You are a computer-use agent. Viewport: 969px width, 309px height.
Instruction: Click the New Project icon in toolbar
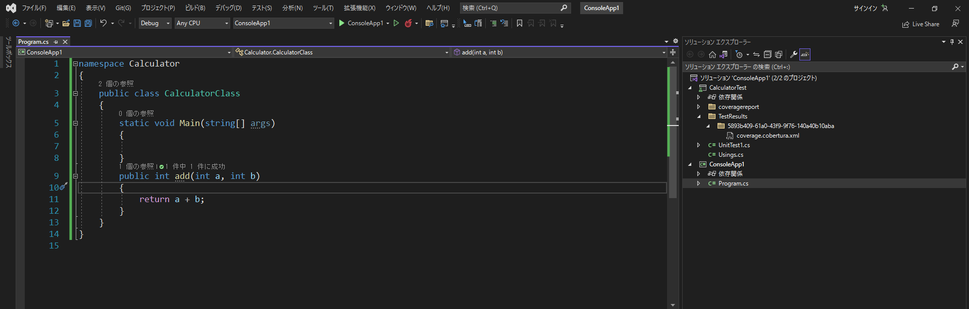(x=49, y=23)
